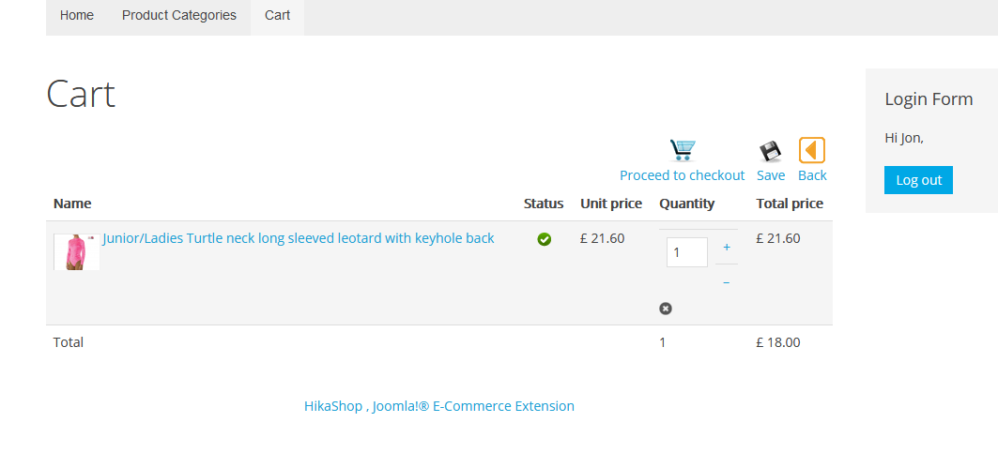Click the Proceed to checkout text link

tap(682, 175)
